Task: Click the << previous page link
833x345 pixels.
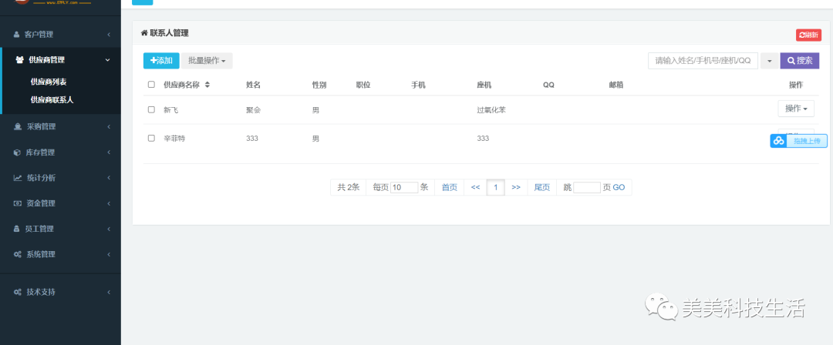Action: 475,187
